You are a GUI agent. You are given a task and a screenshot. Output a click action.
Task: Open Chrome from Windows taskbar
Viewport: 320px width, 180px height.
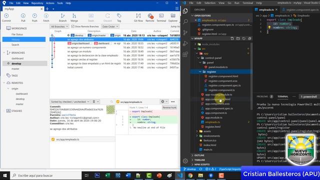click(x=190, y=175)
